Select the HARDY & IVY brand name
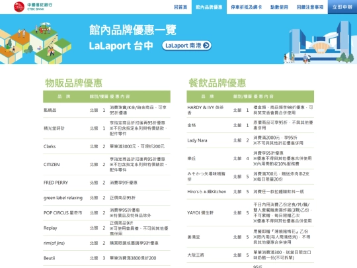This screenshot has width=357, height=268. (x=206, y=110)
